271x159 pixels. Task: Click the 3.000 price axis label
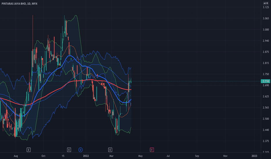click(x=266, y=29)
